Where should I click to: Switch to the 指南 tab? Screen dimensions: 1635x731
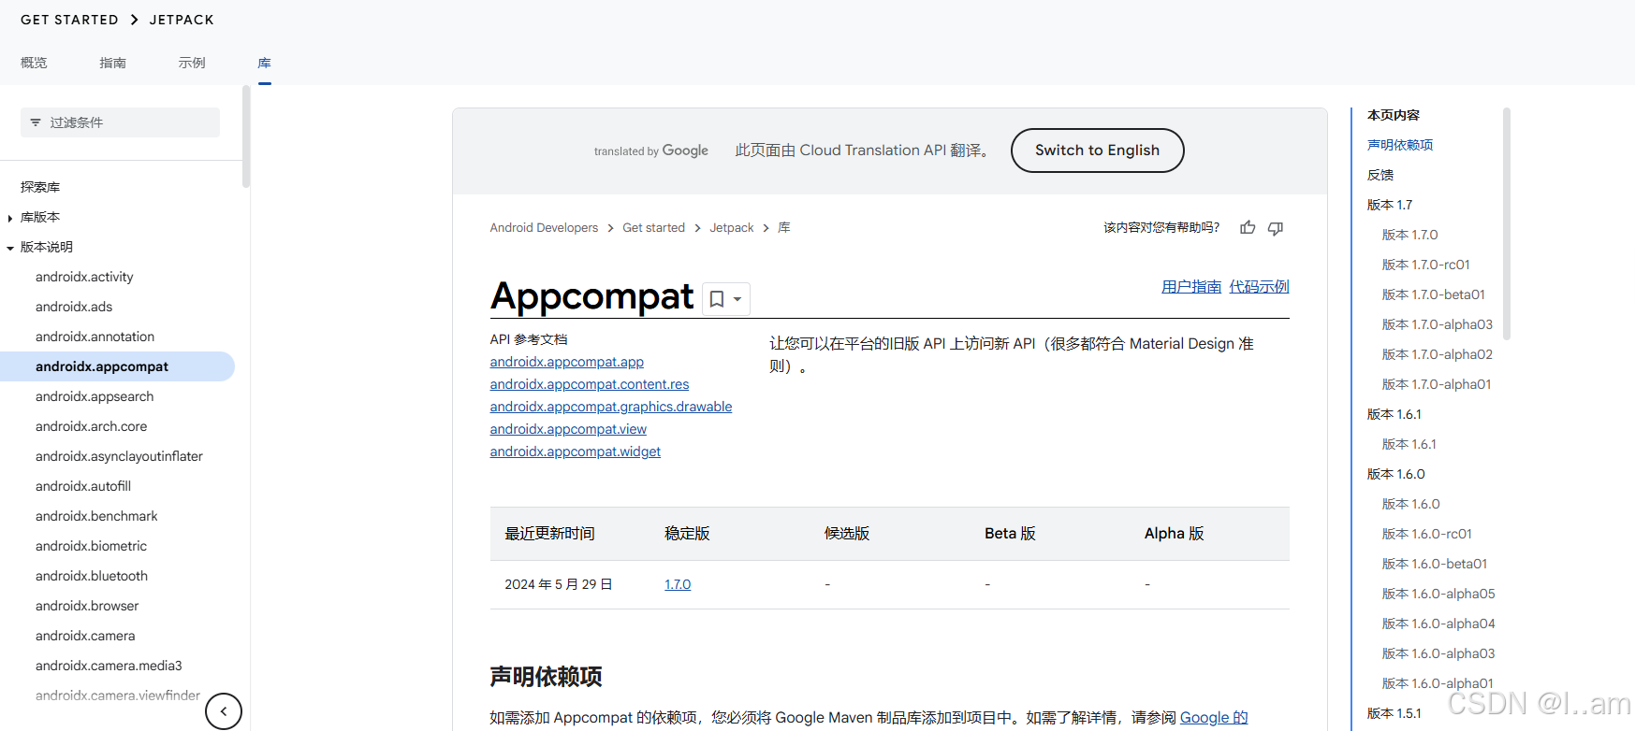112,63
